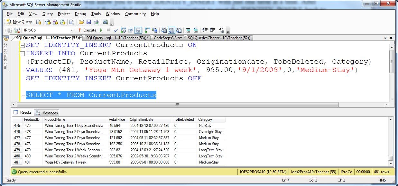The width and height of the screenshot is (398, 186).
Task: Specify values for template parameters
Action: click(222, 30)
